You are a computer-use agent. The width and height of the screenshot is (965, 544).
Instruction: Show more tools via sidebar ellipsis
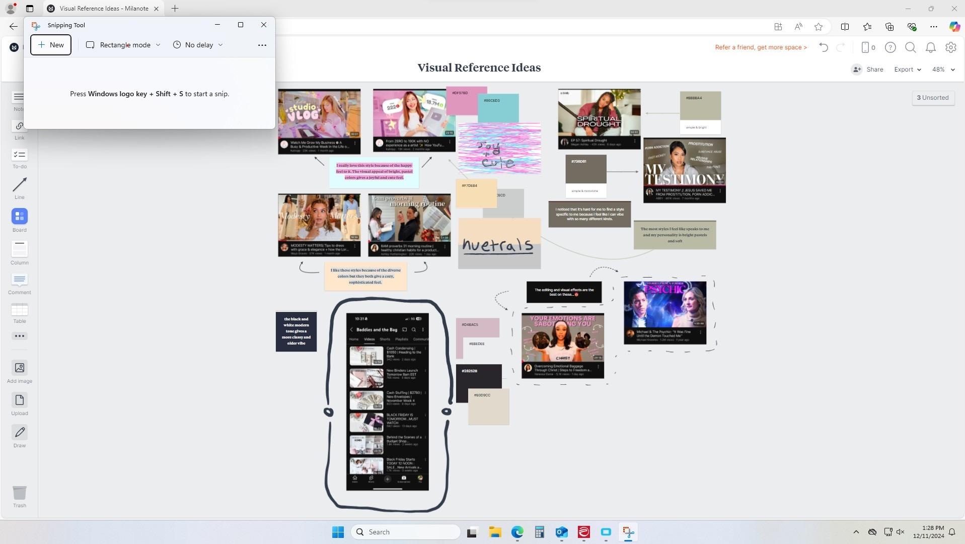tap(19, 336)
